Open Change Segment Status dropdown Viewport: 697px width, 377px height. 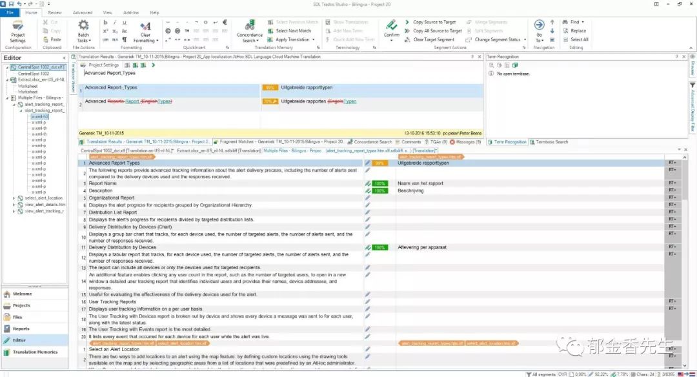click(496, 39)
